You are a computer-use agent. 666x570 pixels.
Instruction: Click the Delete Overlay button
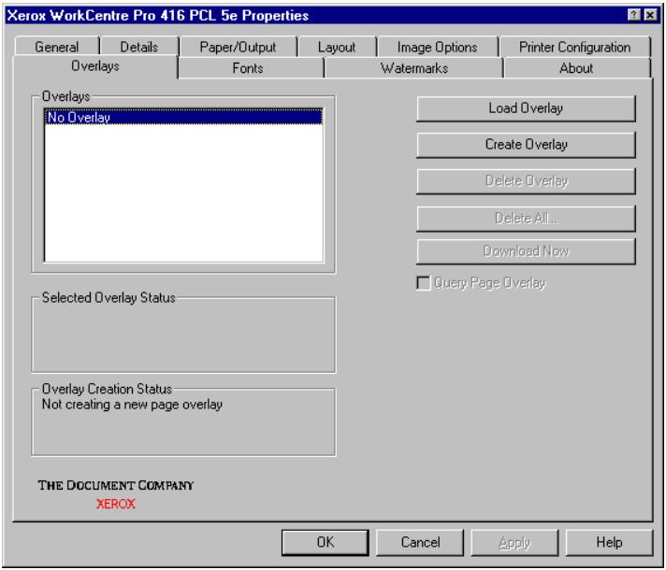point(526,181)
